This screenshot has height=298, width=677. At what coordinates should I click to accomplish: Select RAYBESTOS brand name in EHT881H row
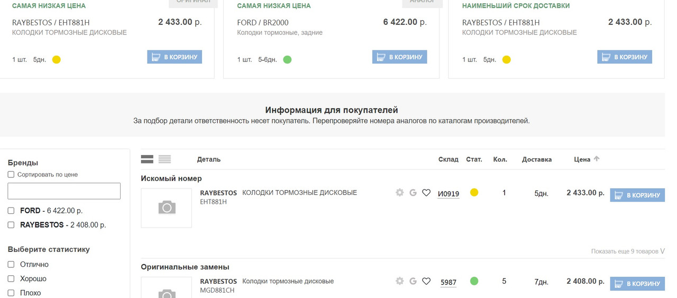click(x=218, y=193)
